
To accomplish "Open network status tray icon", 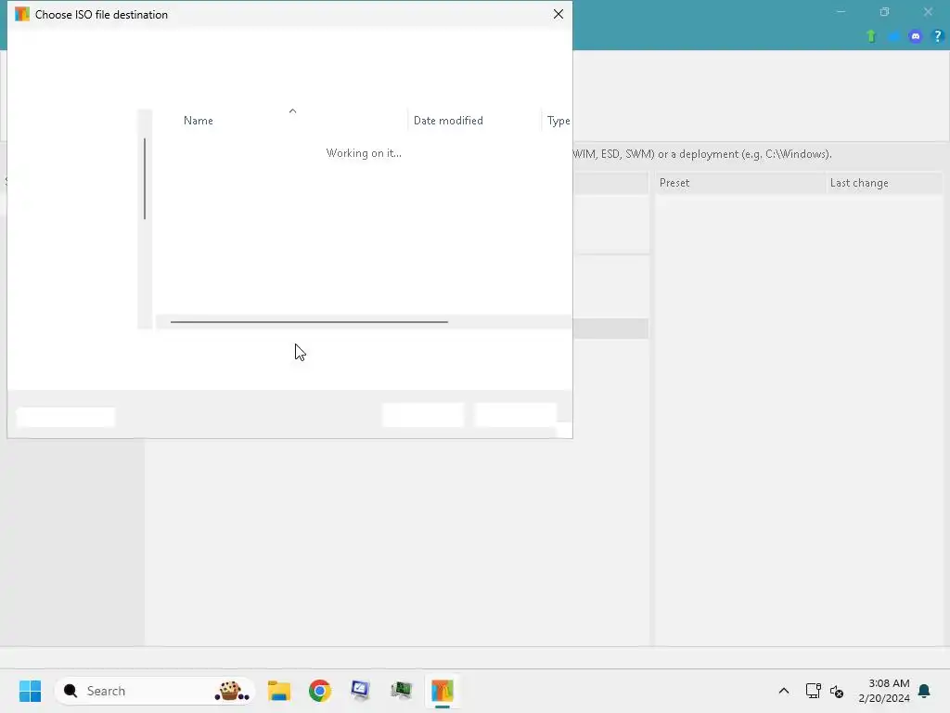I will (813, 691).
